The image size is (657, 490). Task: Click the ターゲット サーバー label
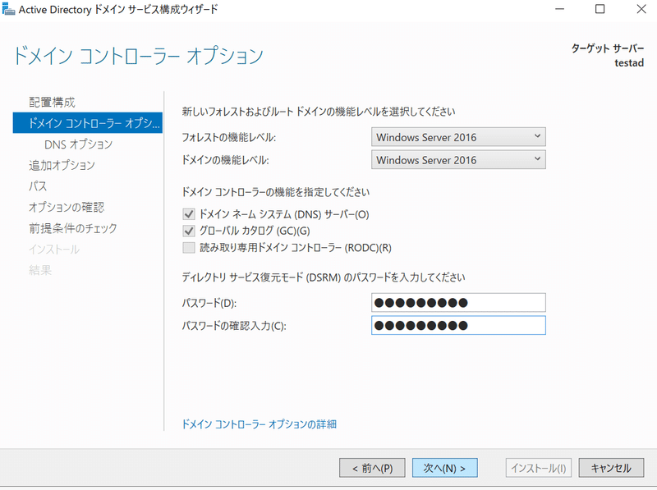[x=608, y=48]
